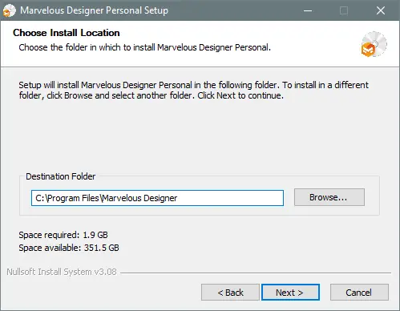This screenshot has height=311, width=400.
Task: Open the Browse... folder picker
Action: point(329,197)
